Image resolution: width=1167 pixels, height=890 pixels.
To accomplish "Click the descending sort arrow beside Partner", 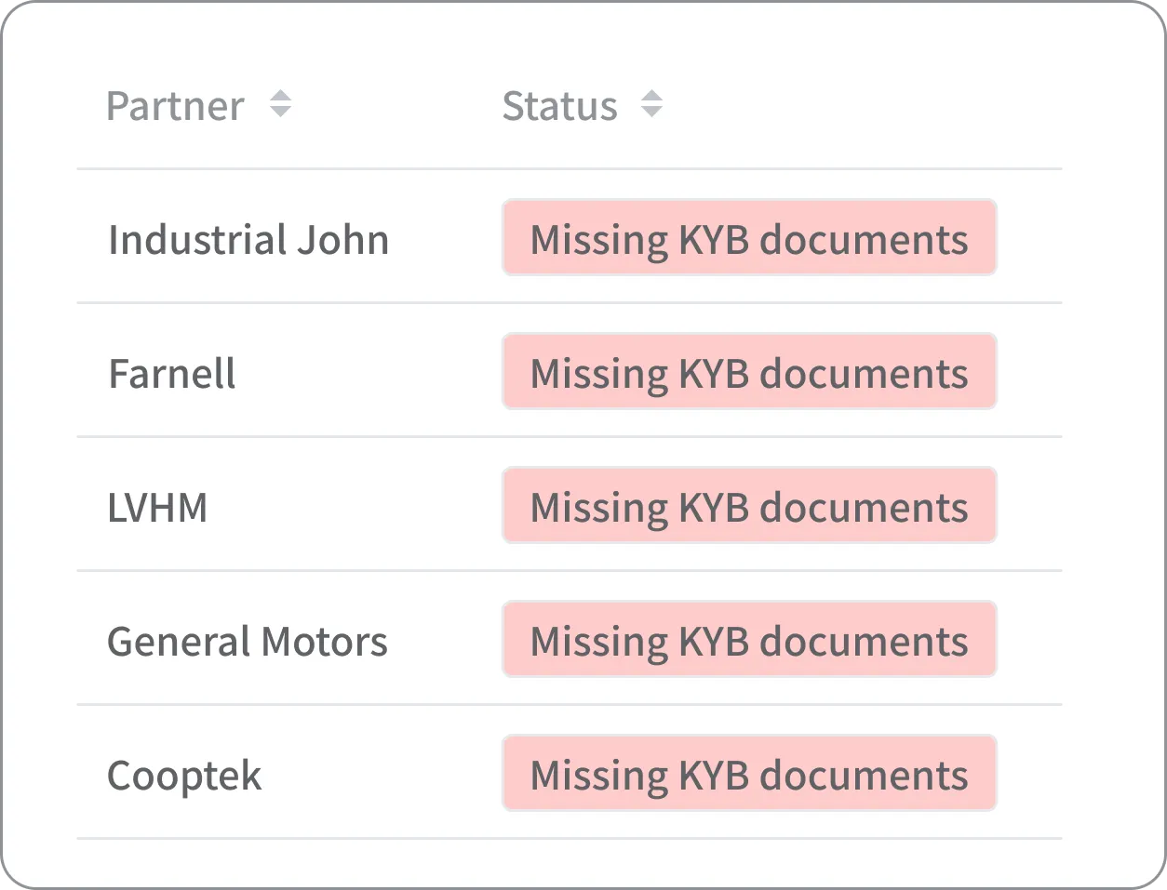I will coord(280,113).
